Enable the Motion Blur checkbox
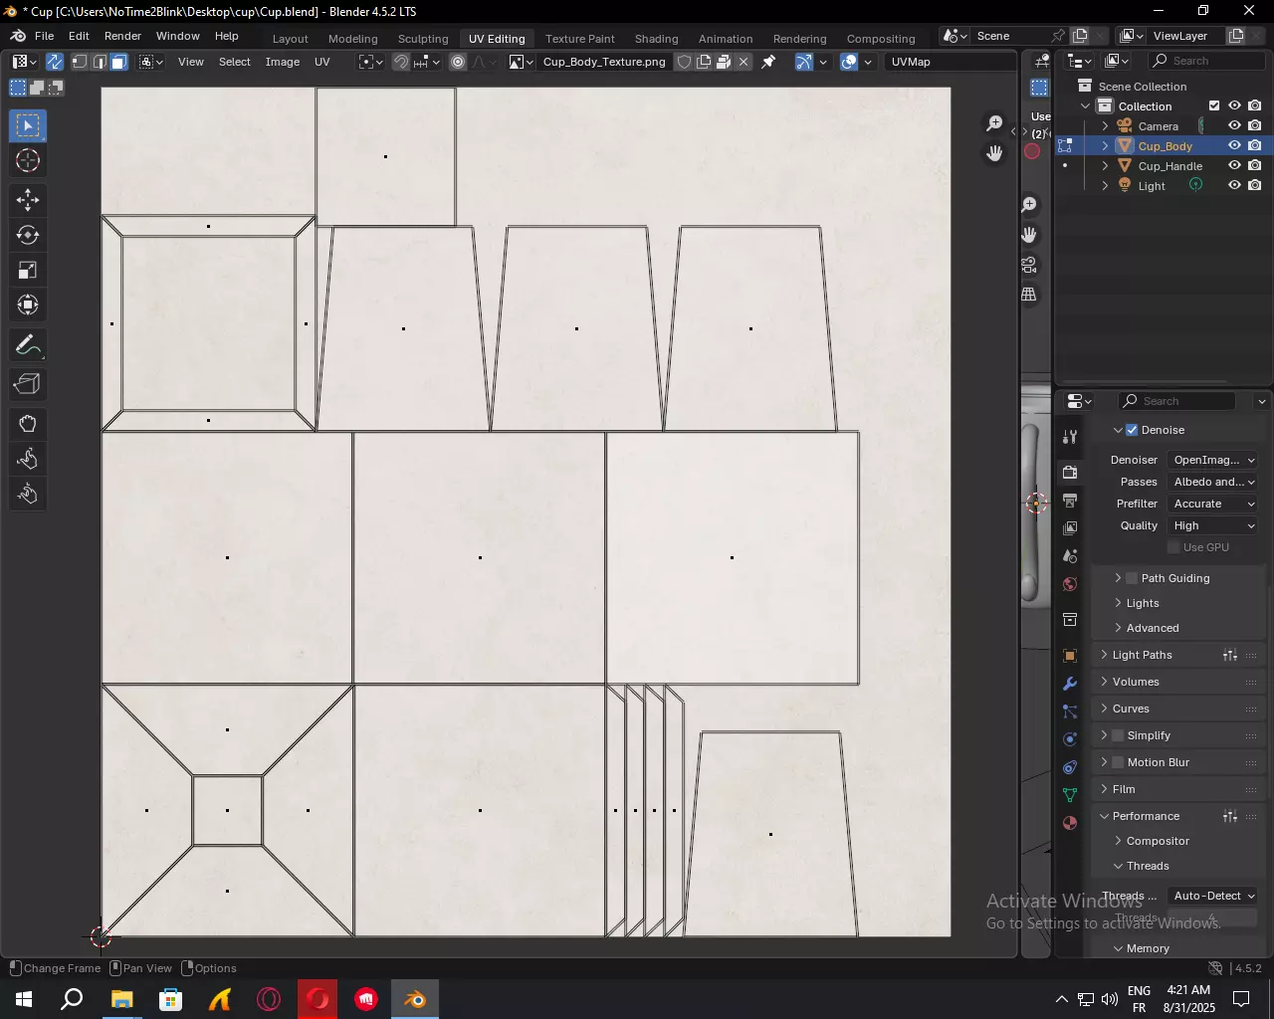1274x1019 pixels. (x=1118, y=762)
